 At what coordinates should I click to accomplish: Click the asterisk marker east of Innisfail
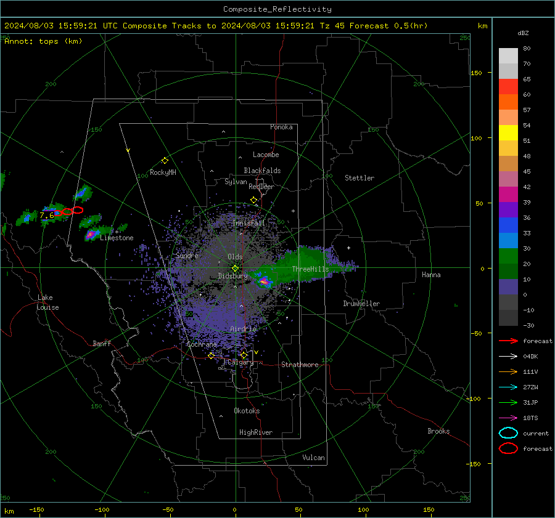(x=293, y=211)
